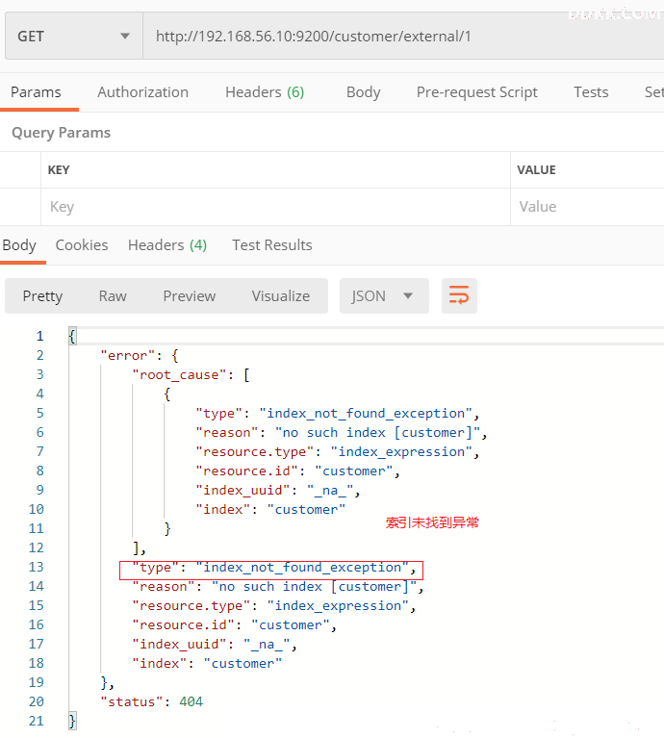Click the Value input in Query Params
Image resolution: width=664 pixels, height=738 pixels.
pos(587,207)
